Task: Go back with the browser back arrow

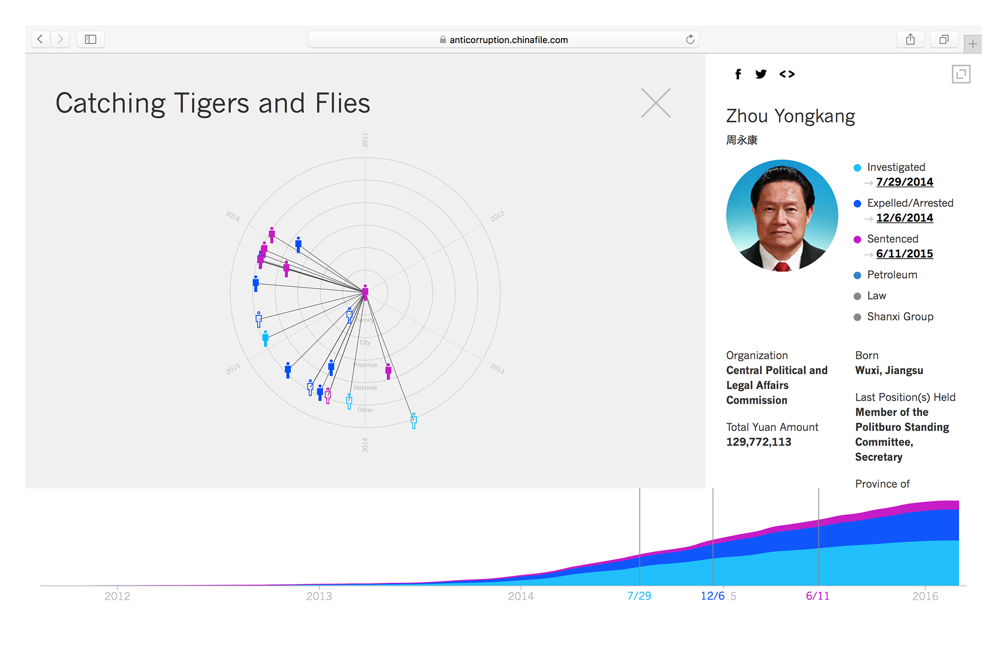Action: click(40, 39)
